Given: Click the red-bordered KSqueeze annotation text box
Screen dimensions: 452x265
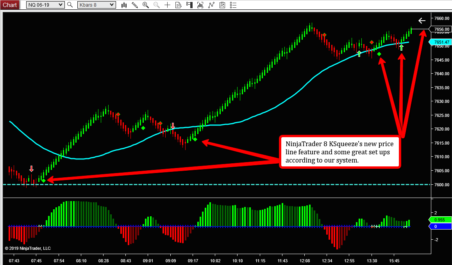Looking at the screenshot, I should coord(340,152).
